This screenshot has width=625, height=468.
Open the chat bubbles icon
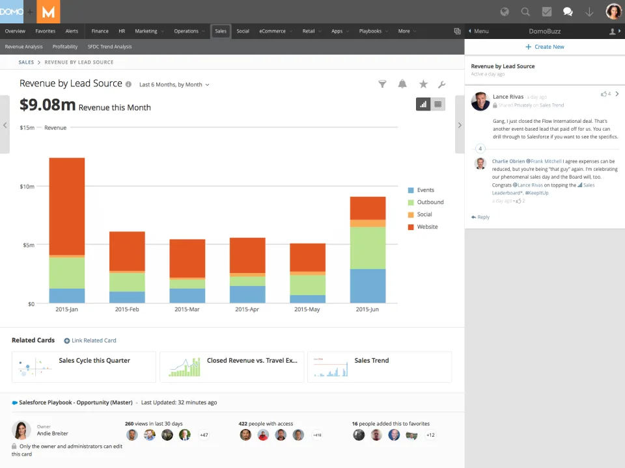click(568, 12)
